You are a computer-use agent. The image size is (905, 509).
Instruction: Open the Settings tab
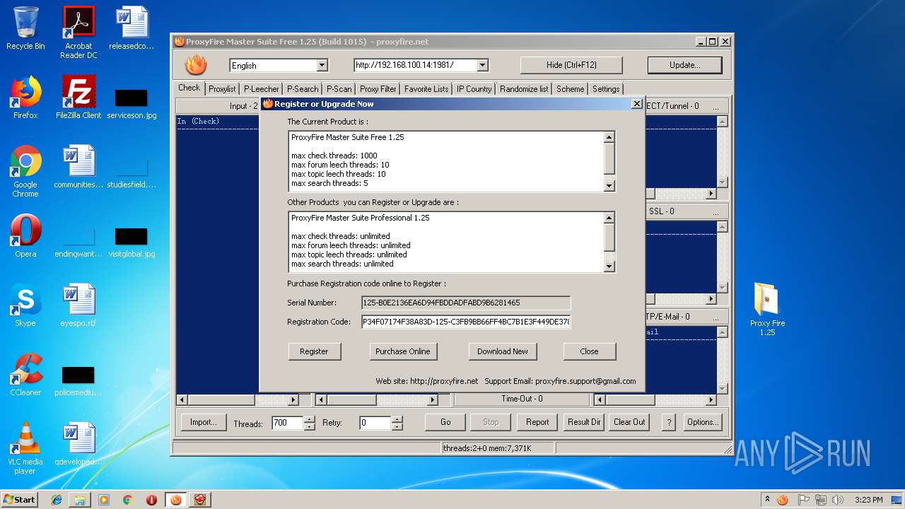[x=606, y=89]
